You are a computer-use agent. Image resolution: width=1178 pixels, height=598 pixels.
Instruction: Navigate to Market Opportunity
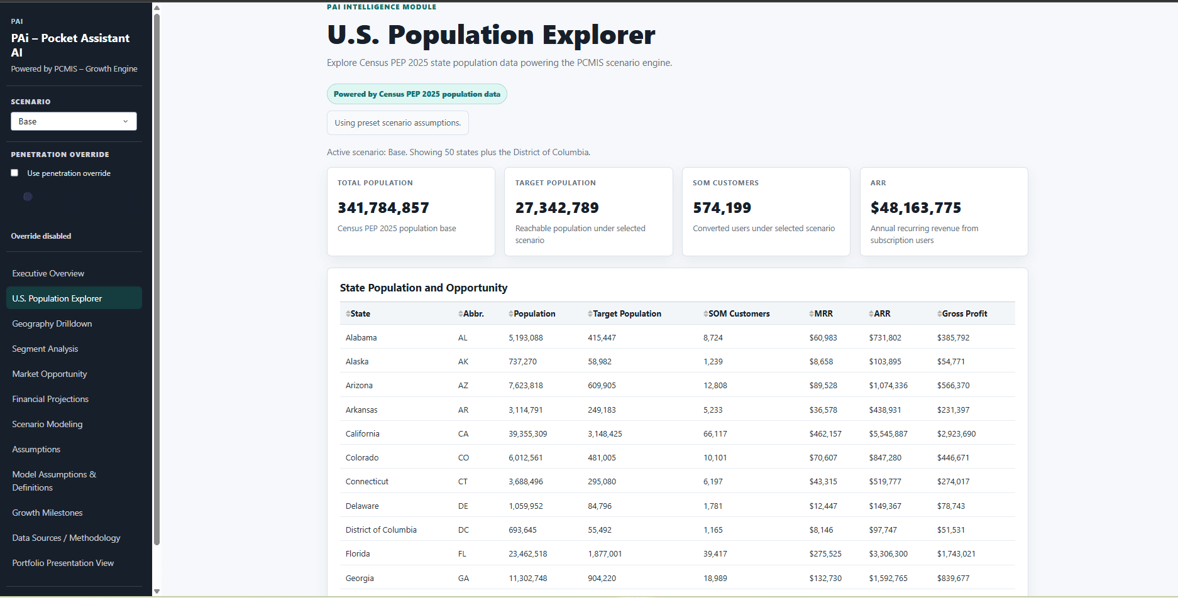(x=74, y=374)
